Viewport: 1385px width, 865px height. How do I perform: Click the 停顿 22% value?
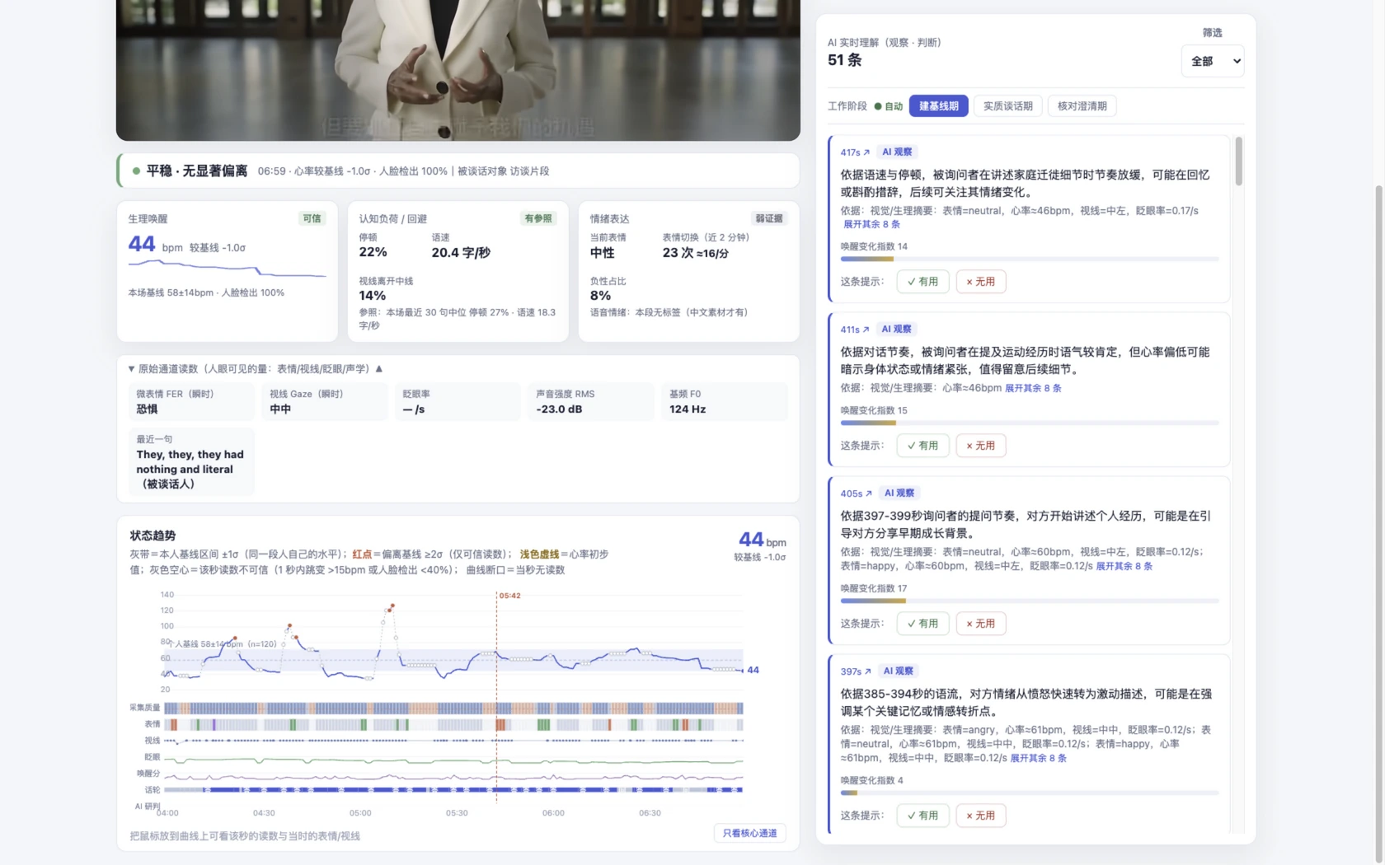coord(373,252)
